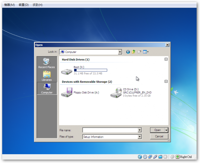Viewport: 200px width, 163px height.
Task: Click the Cancel button
Action: click(x=159, y=136)
